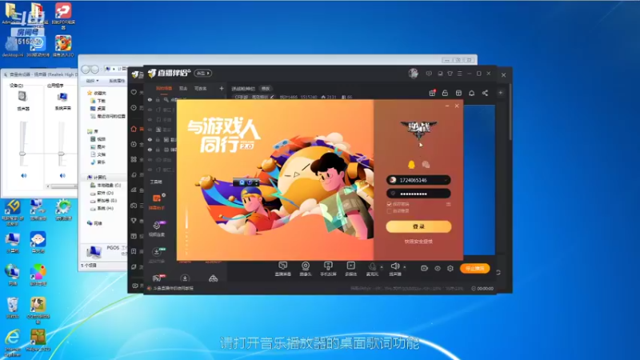This screenshot has height=360, width=640.
Task: Add desktop screen capture source
Action: pos(283,269)
